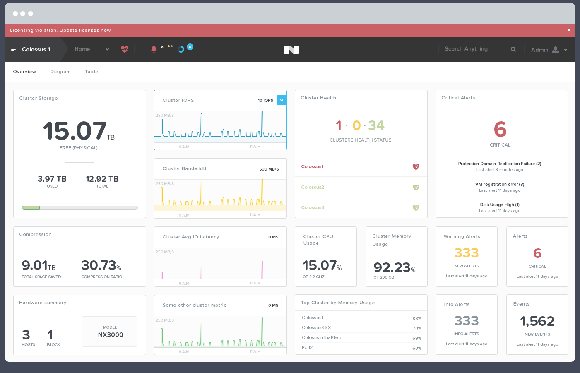Open Protection Domain Replication Failure alert

pos(499,164)
